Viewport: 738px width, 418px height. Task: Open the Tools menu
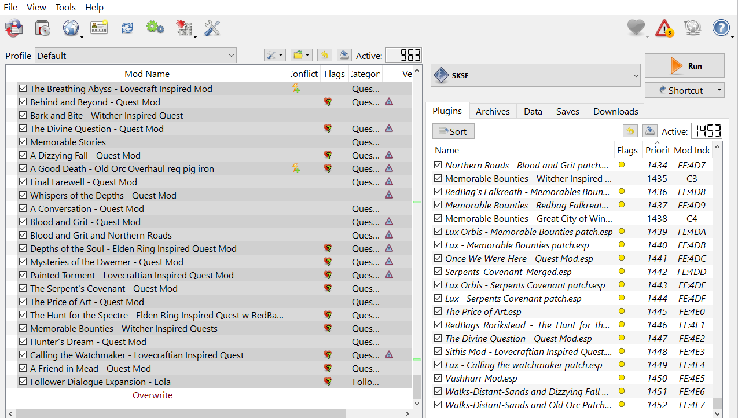tap(65, 8)
